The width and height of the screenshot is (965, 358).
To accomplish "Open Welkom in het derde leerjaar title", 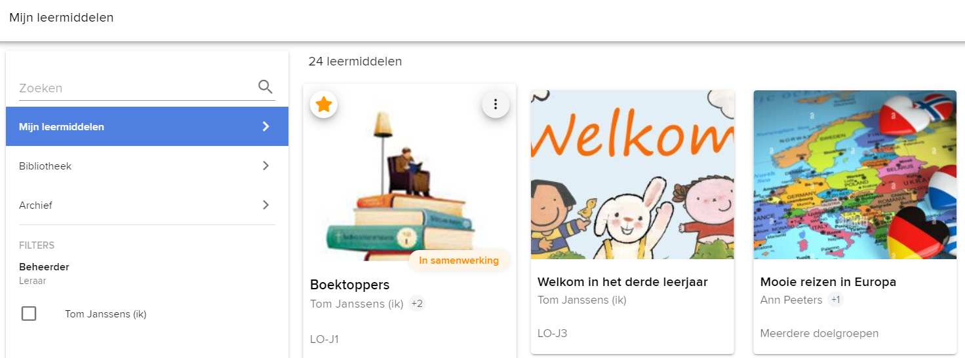I will 622,282.
